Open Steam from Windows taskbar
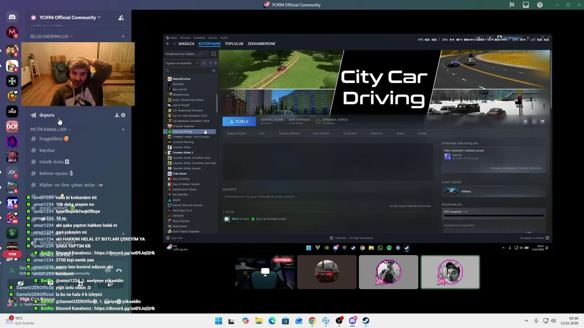This screenshot has width=584, height=328. pyautogui.click(x=366, y=321)
